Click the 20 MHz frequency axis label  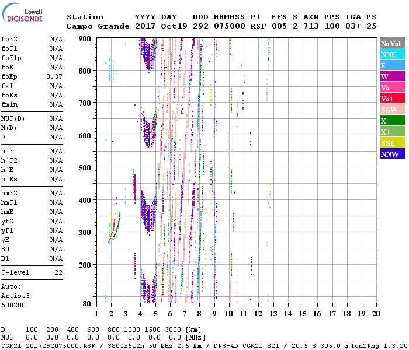pyautogui.click(x=376, y=314)
